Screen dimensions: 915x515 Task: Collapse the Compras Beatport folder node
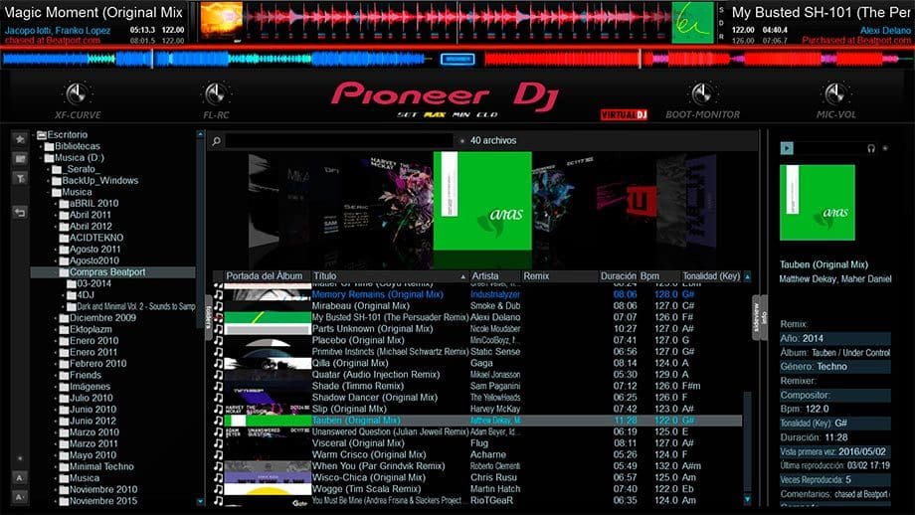click(56, 272)
